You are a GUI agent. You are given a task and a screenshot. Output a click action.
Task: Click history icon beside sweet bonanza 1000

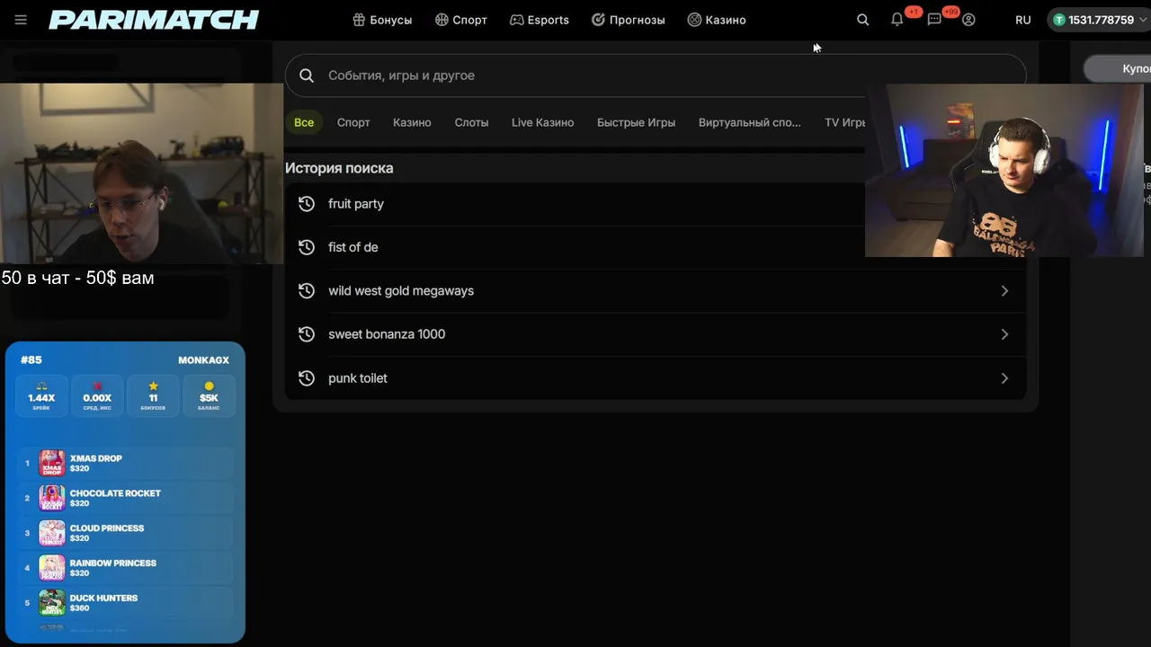click(x=307, y=334)
